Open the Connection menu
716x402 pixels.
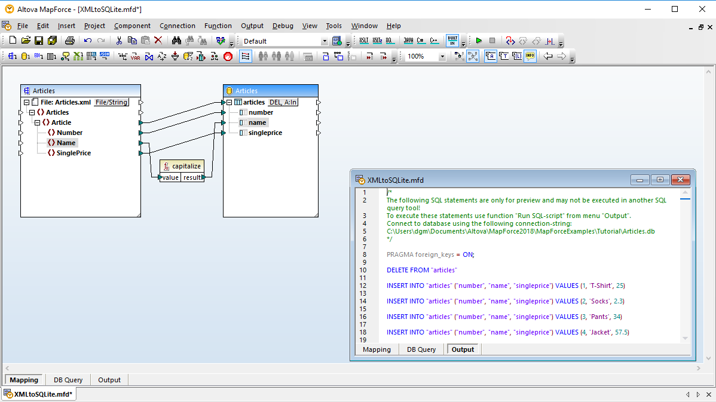177,26
